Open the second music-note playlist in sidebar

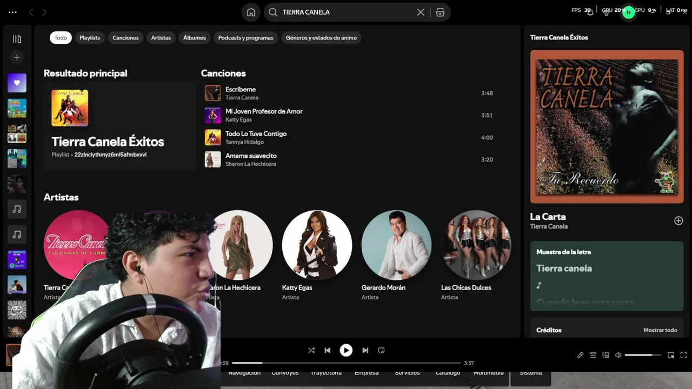tap(17, 234)
